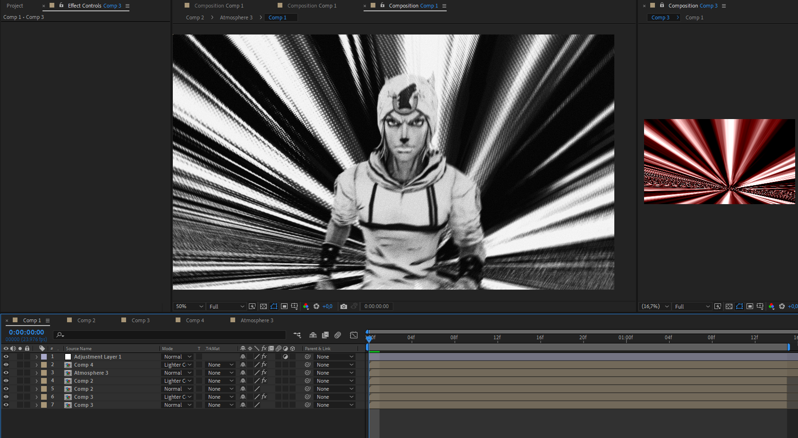The image size is (798, 438).
Task: Open Show Channel icon in Comp 3 viewer
Action: click(x=772, y=306)
